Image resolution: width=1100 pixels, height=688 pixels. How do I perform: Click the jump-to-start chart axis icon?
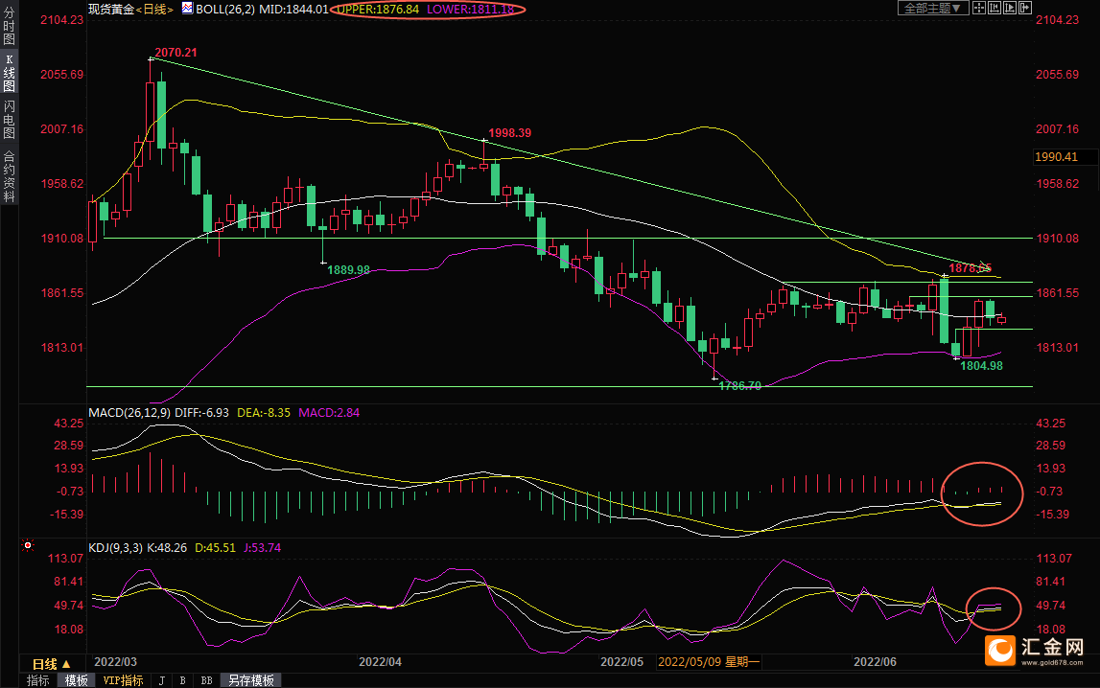coord(995,8)
